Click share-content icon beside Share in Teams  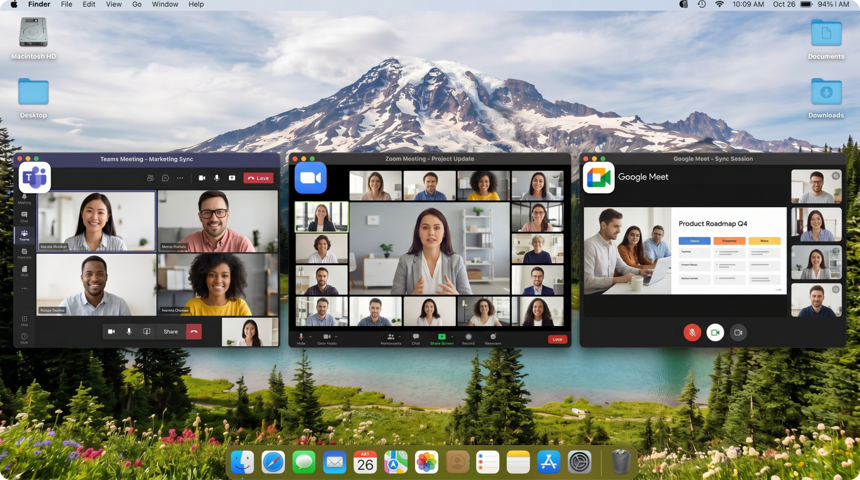[146, 331]
